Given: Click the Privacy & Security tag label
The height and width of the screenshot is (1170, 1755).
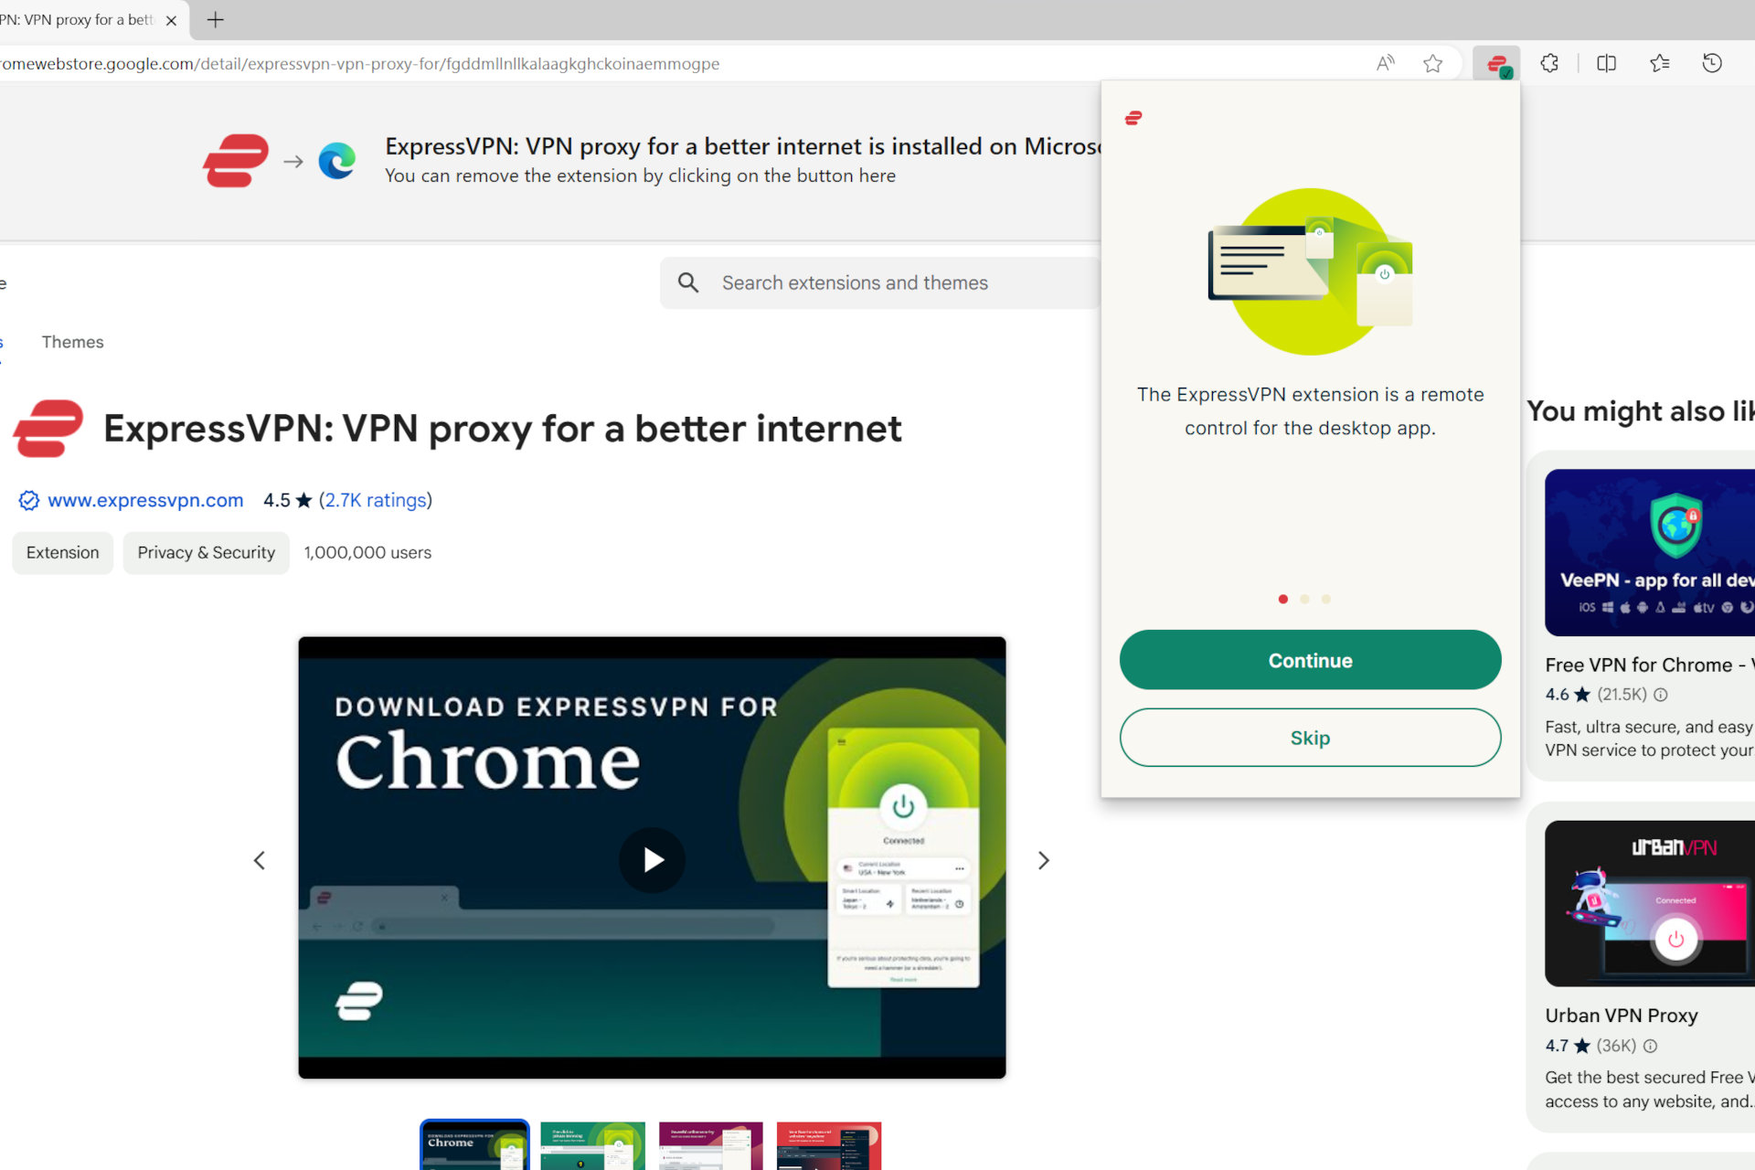Looking at the screenshot, I should pyautogui.click(x=207, y=552).
